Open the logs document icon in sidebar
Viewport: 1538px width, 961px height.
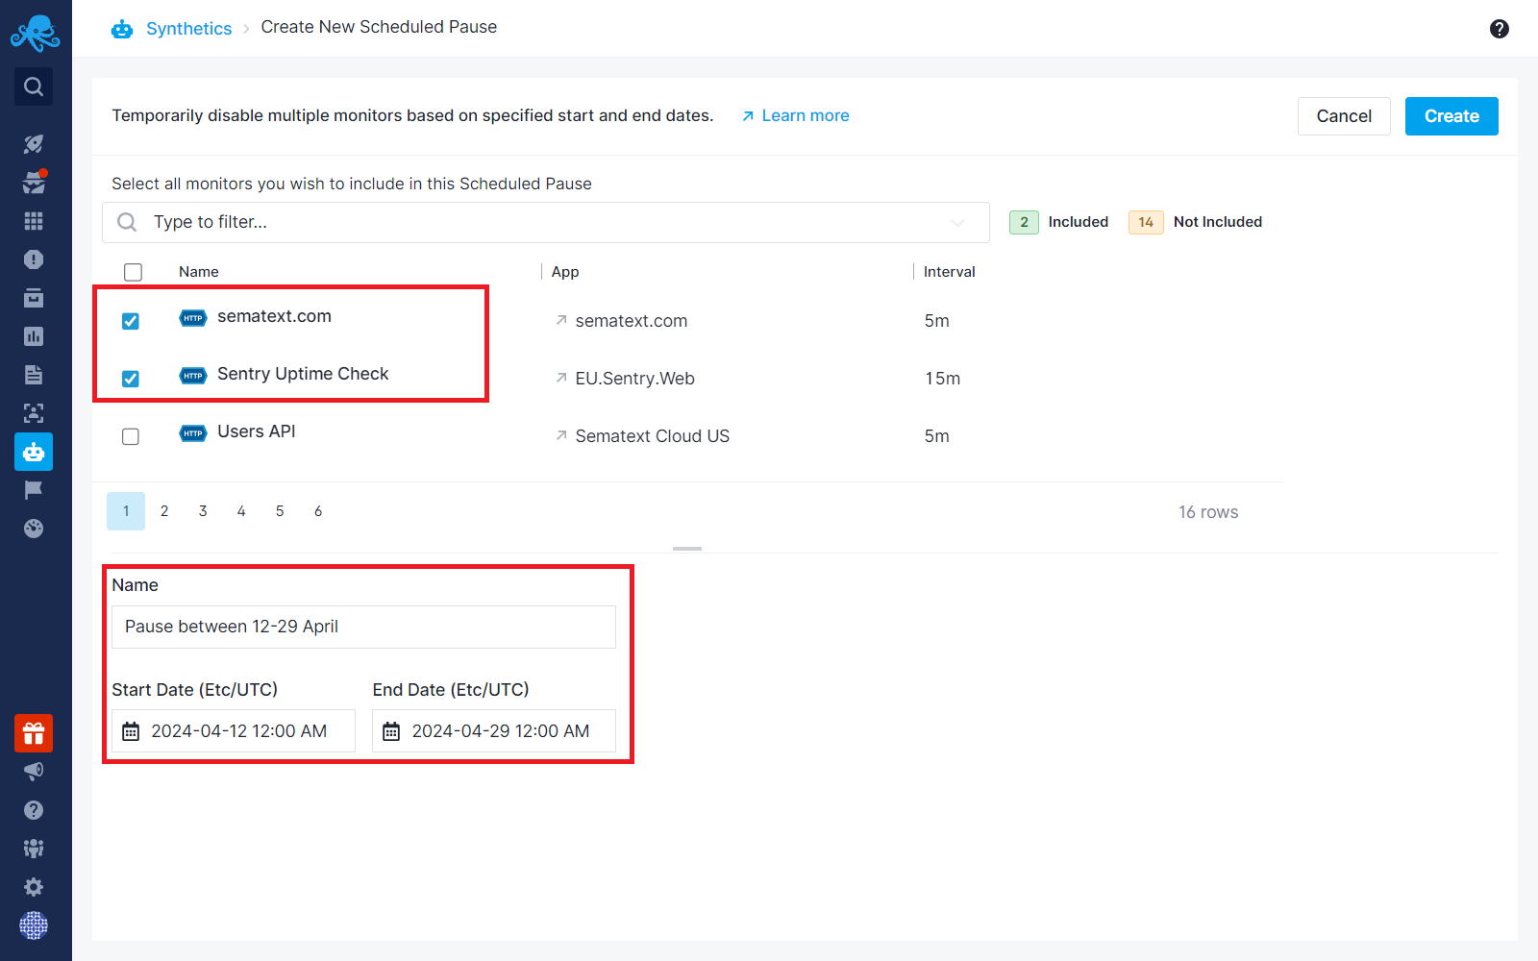(34, 375)
